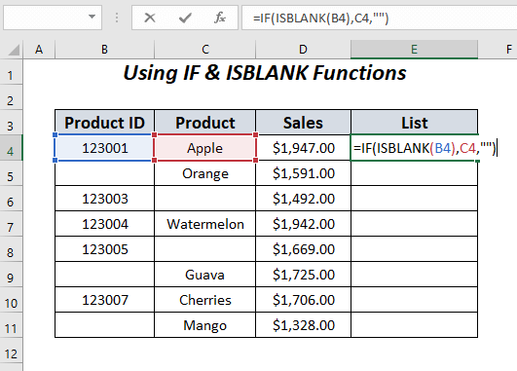This screenshot has height=371, width=517.
Task: Select cell containing Orange
Action: tap(205, 173)
